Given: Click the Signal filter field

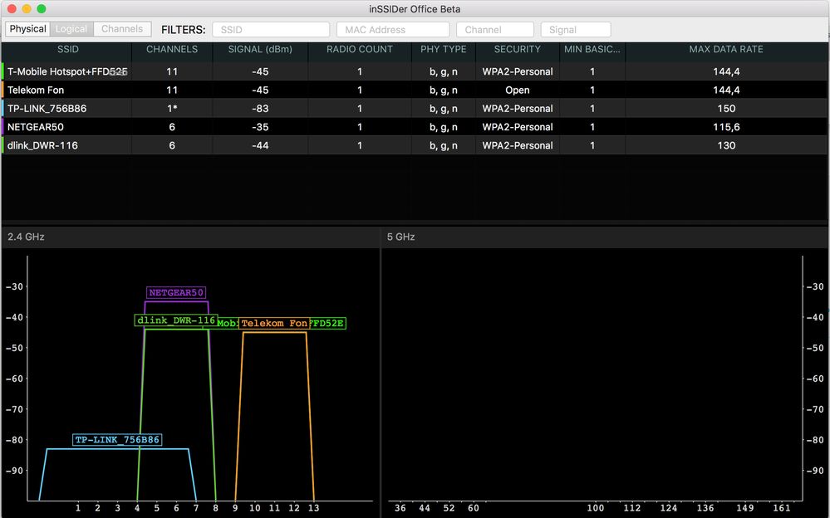Looking at the screenshot, I should pyautogui.click(x=576, y=30).
